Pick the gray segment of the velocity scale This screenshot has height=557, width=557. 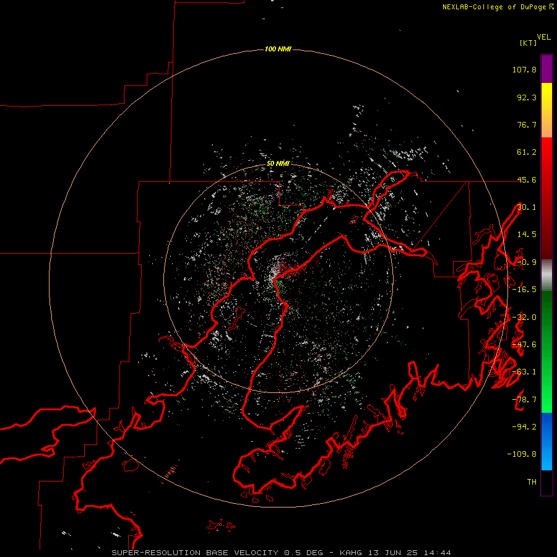[x=546, y=275]
